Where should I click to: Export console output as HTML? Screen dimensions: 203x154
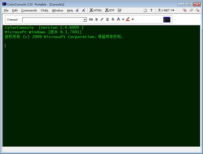coord(96,10)
